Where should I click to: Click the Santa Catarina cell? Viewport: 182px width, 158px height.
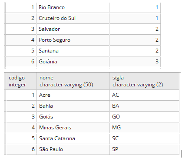pos(73,138)
